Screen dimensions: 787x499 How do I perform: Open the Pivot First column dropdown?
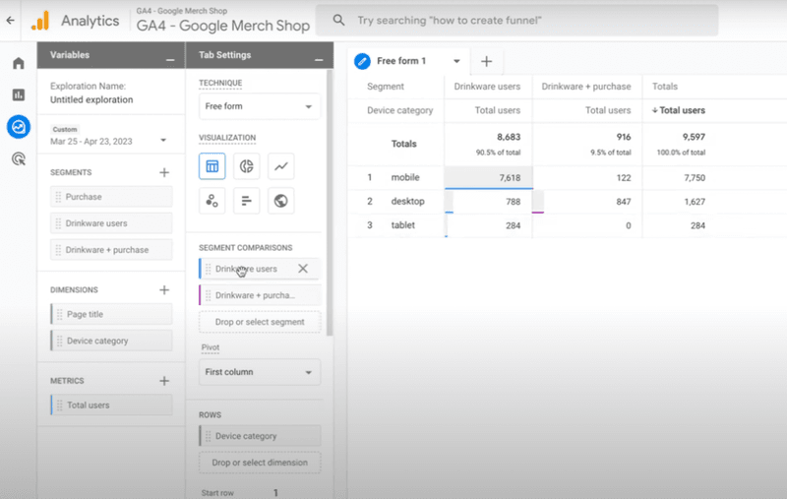[260, 372]
